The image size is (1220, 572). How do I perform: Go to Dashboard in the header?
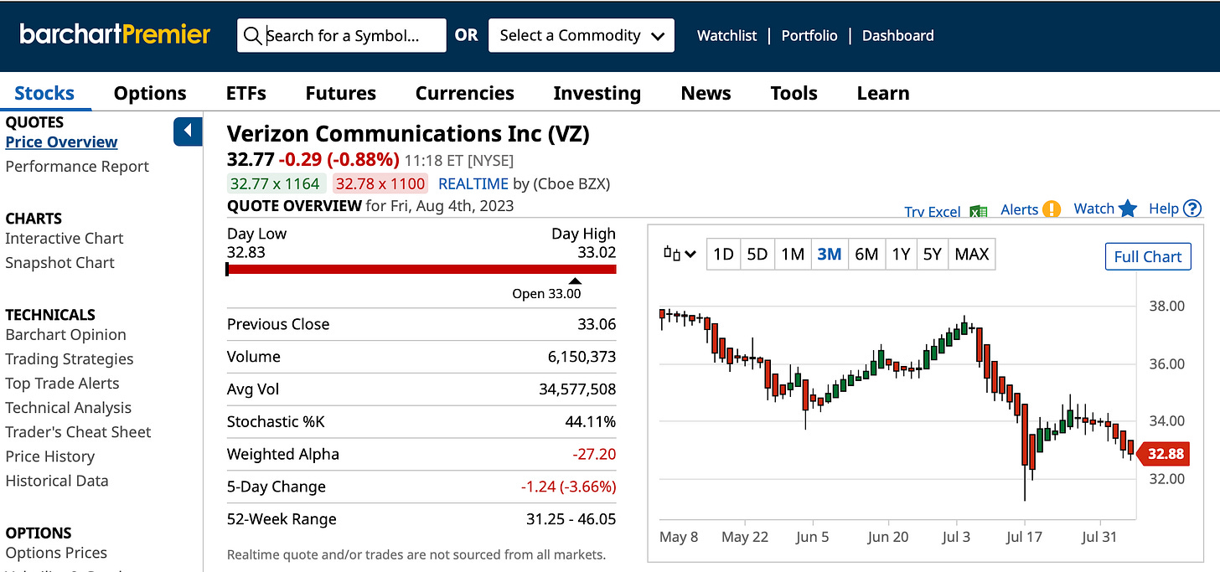tap(897, 36)
